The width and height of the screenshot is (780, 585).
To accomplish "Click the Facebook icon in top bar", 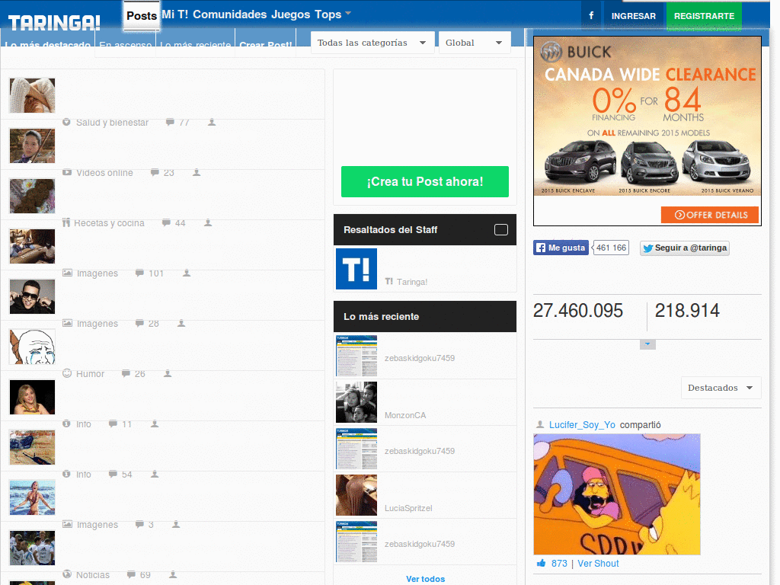I will tap(591, 16).
